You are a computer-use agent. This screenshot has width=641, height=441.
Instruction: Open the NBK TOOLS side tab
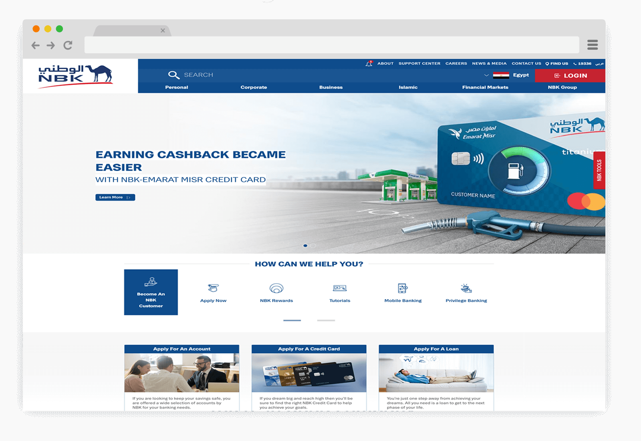point(599,170)
